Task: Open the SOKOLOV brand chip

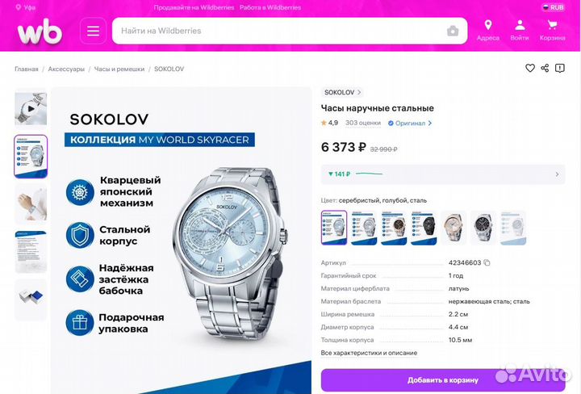Action: click(342, 92)
